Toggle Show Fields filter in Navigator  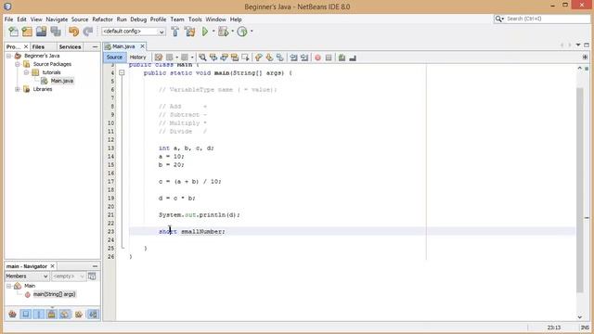click(x=26, y=314)
